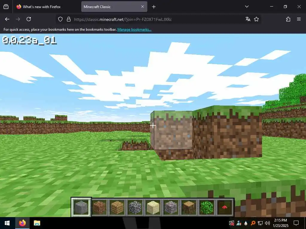Select the stone block in the hotbar
The height and width of the screenshot is (229, 306).
(x=81, y=208)
